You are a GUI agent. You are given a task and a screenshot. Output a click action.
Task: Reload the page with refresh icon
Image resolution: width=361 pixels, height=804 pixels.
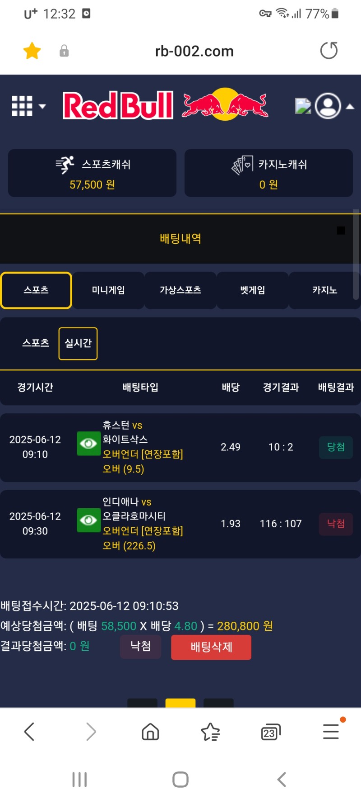(329, 51)
